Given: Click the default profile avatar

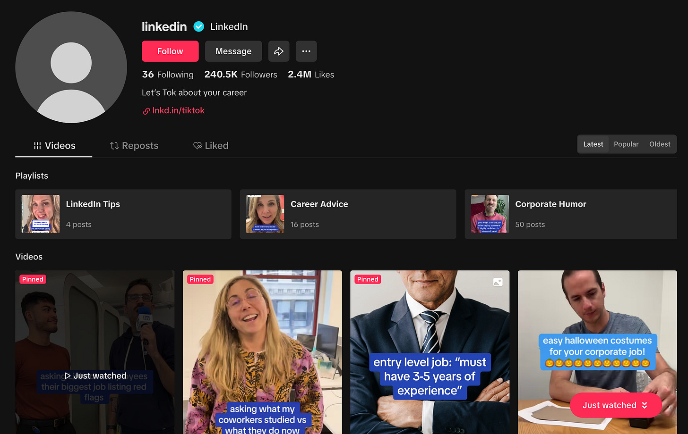Looking at the screenshot, I should (71, 67).
